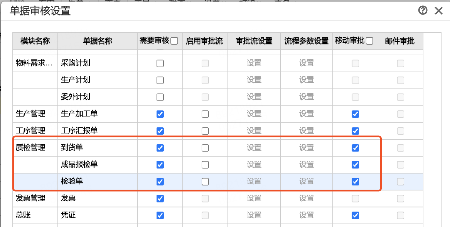This screenshot has height=227, width=450.
Task: Toggle the 移动审批 header select-all checkbox
Action: coord(370,41)
